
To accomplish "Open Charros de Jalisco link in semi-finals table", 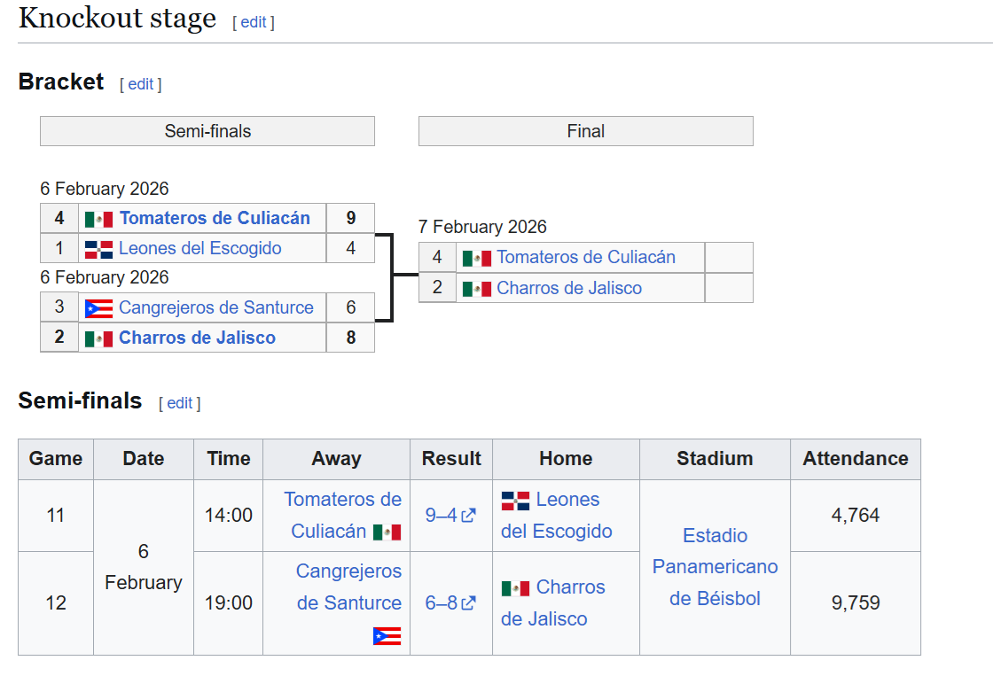I will pos(570,587).
